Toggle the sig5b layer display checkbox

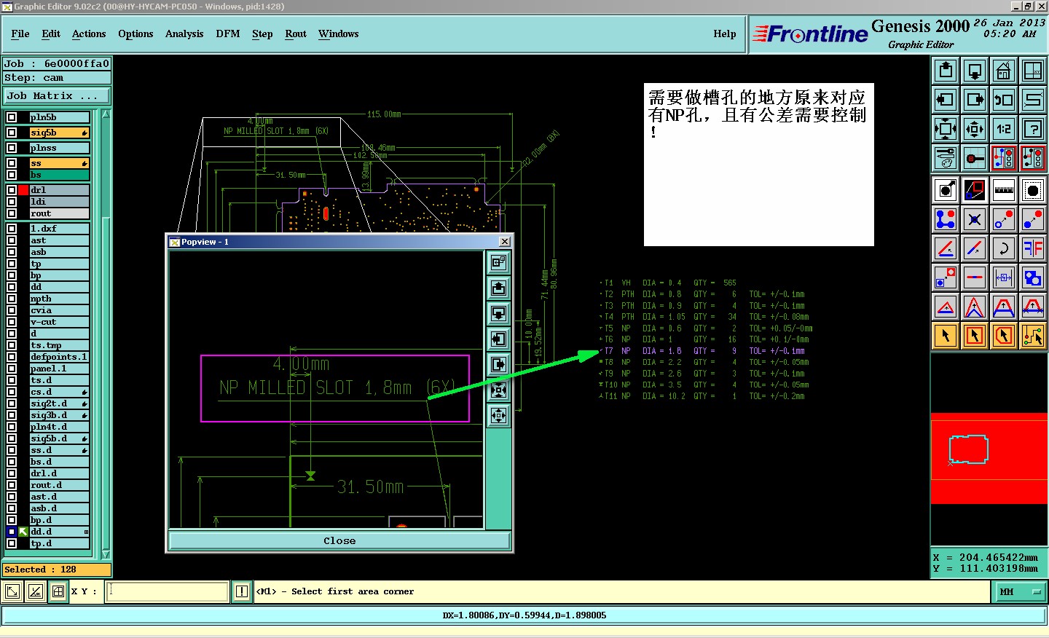click(x=12, y=133)
